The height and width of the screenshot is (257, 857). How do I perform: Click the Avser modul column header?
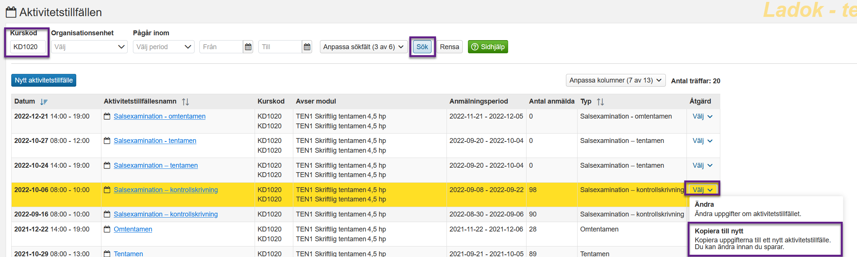(316, 101)
